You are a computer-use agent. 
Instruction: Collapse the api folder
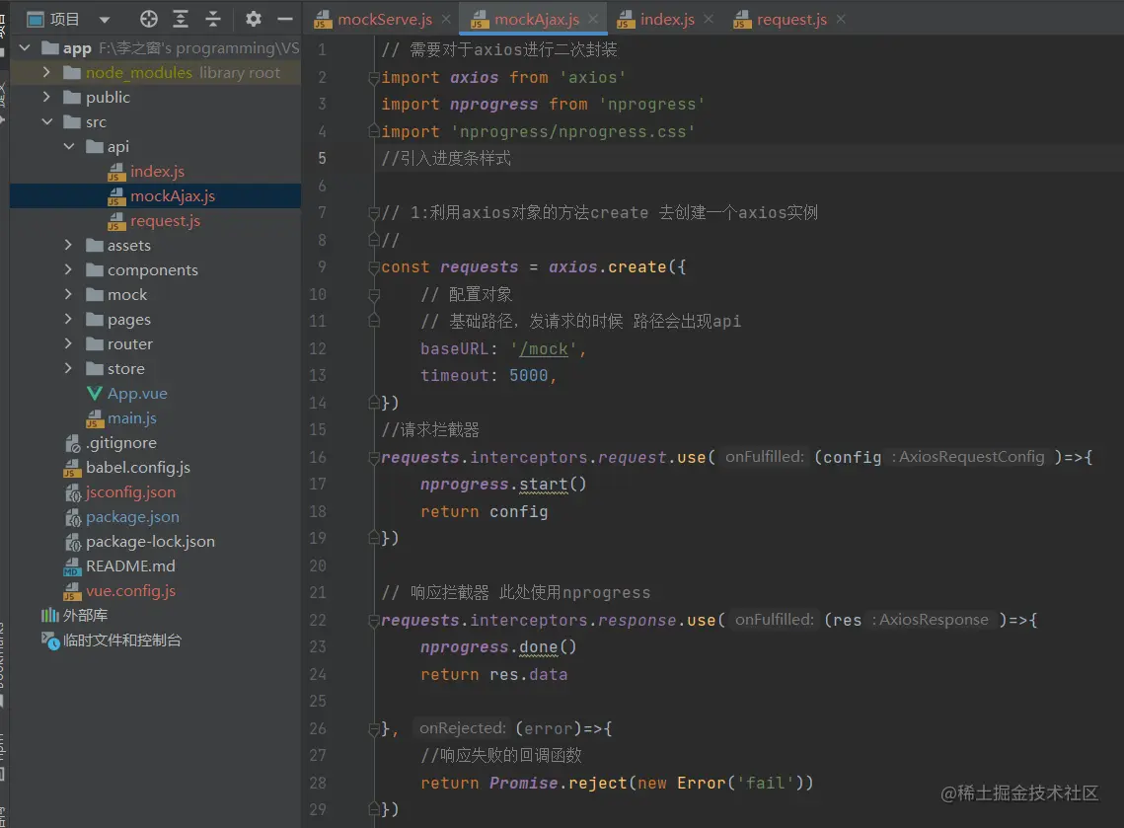click(68, 147)
